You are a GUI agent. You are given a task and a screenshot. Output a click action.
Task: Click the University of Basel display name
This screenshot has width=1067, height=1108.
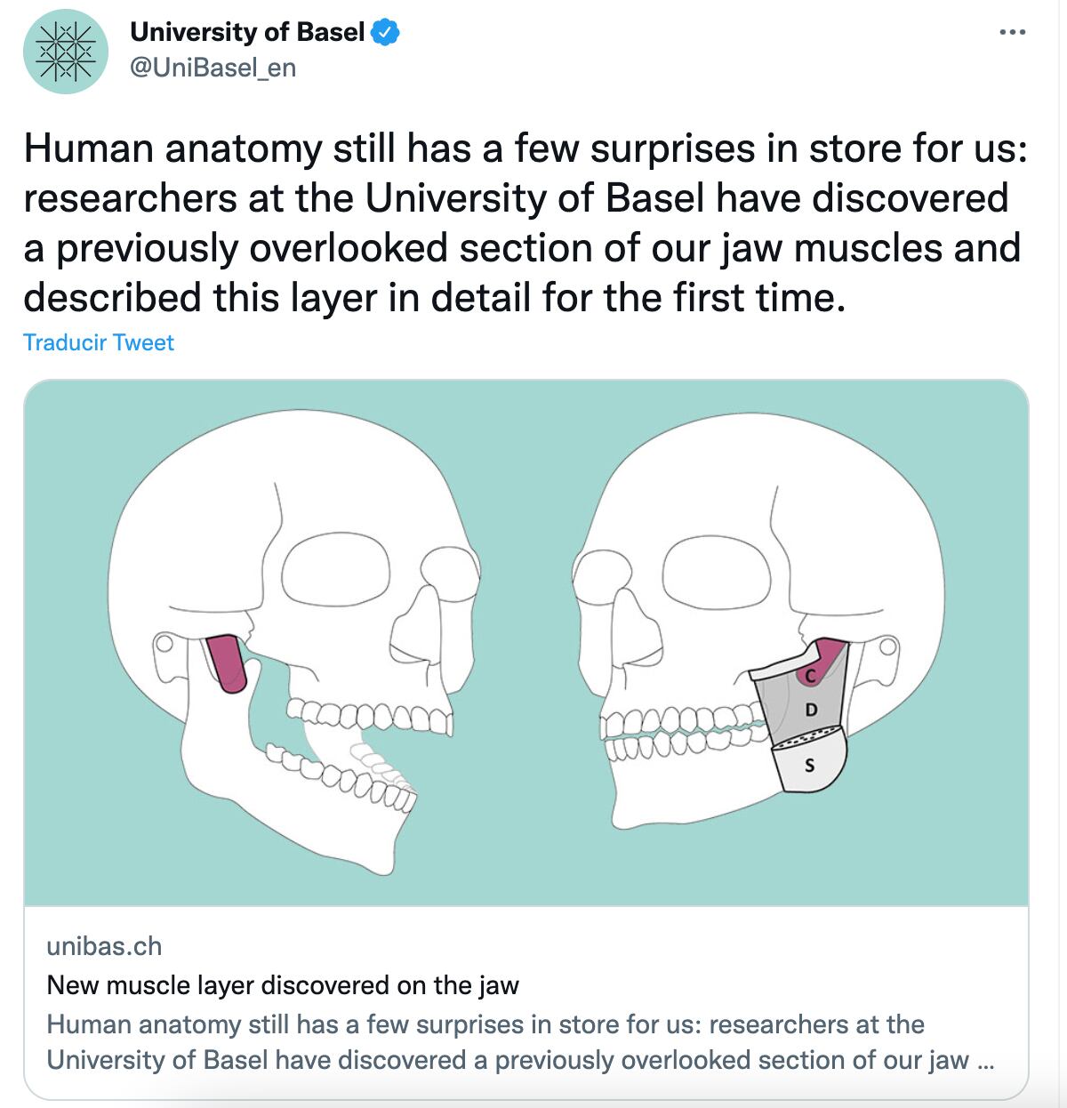pos(247,33)
